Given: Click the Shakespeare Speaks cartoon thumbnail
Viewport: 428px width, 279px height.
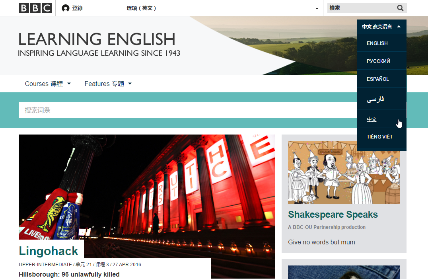Looking at the screenshot, I should (x=344, y=172).
